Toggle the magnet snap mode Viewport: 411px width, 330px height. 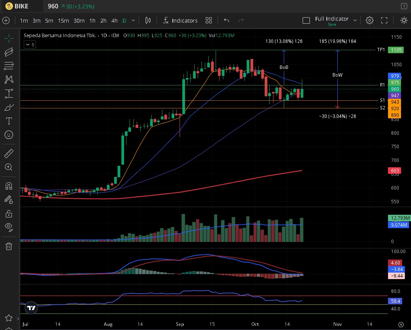(9, 186)
